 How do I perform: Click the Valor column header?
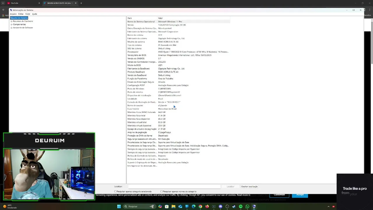(x=193, y=18)
